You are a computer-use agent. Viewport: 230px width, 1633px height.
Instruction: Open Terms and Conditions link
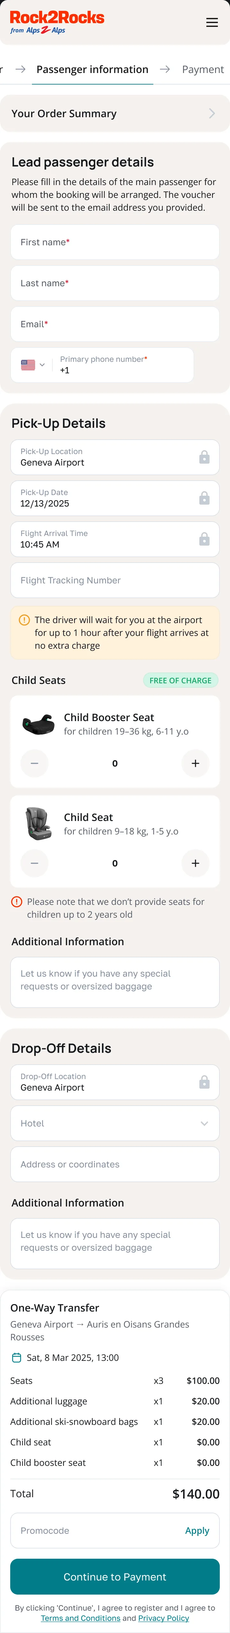click(x=80, y=1618)
